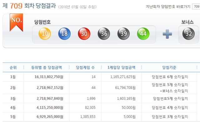Screen dimensions: 200x122
Task: Click the 제 709 회차 당첨결과 title
Action: click(x=29, y=6)
